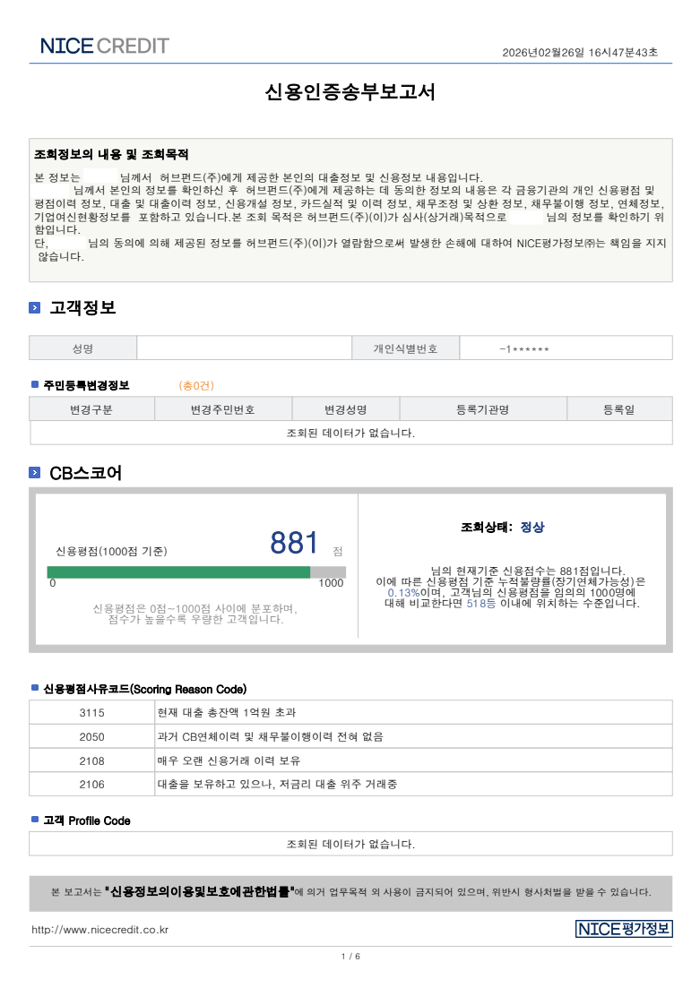The height and width of the screenshot is (988, 700).
Task: Click the 고객 Profile Code bullet icon
Action: 35,820
